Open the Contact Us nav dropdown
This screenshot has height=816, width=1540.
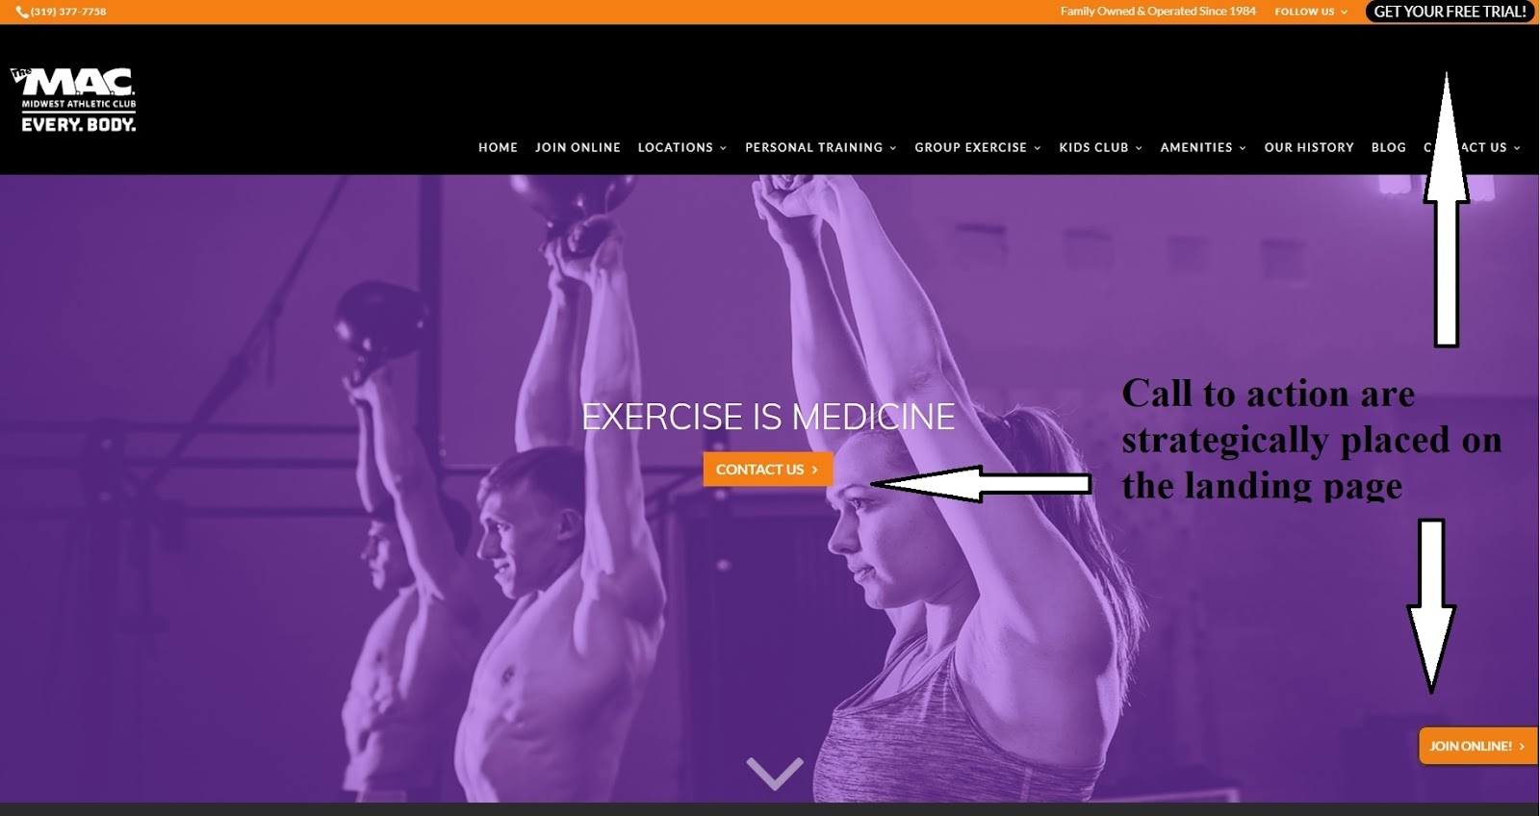point(1473,147)
